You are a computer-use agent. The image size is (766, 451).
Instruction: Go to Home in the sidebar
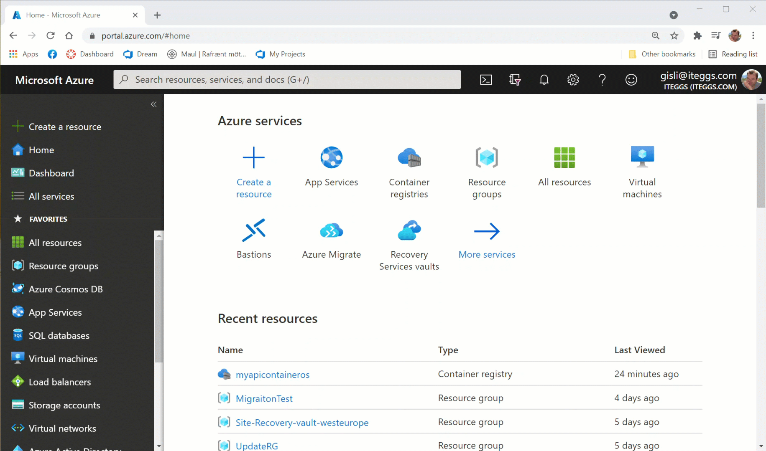tap(33, 150)
